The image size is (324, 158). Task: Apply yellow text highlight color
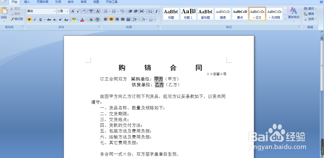[x=74, y=20]
